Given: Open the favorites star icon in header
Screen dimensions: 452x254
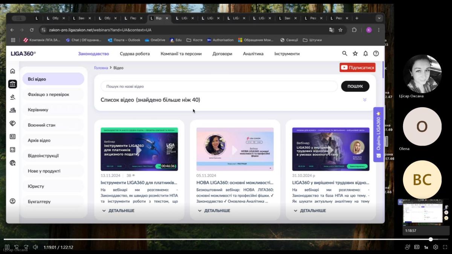Looking at the screenshot, I should [x=355, y=54].
